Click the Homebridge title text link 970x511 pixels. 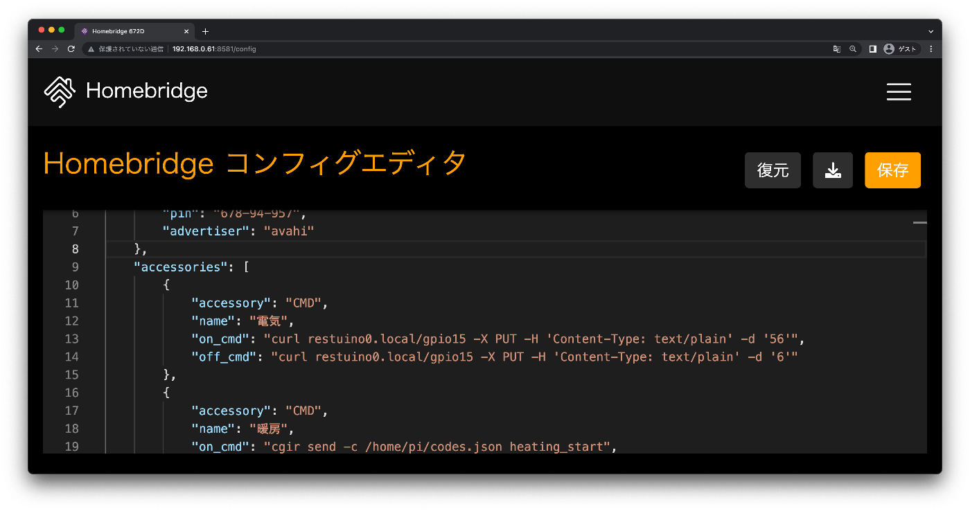click(147, 91)
